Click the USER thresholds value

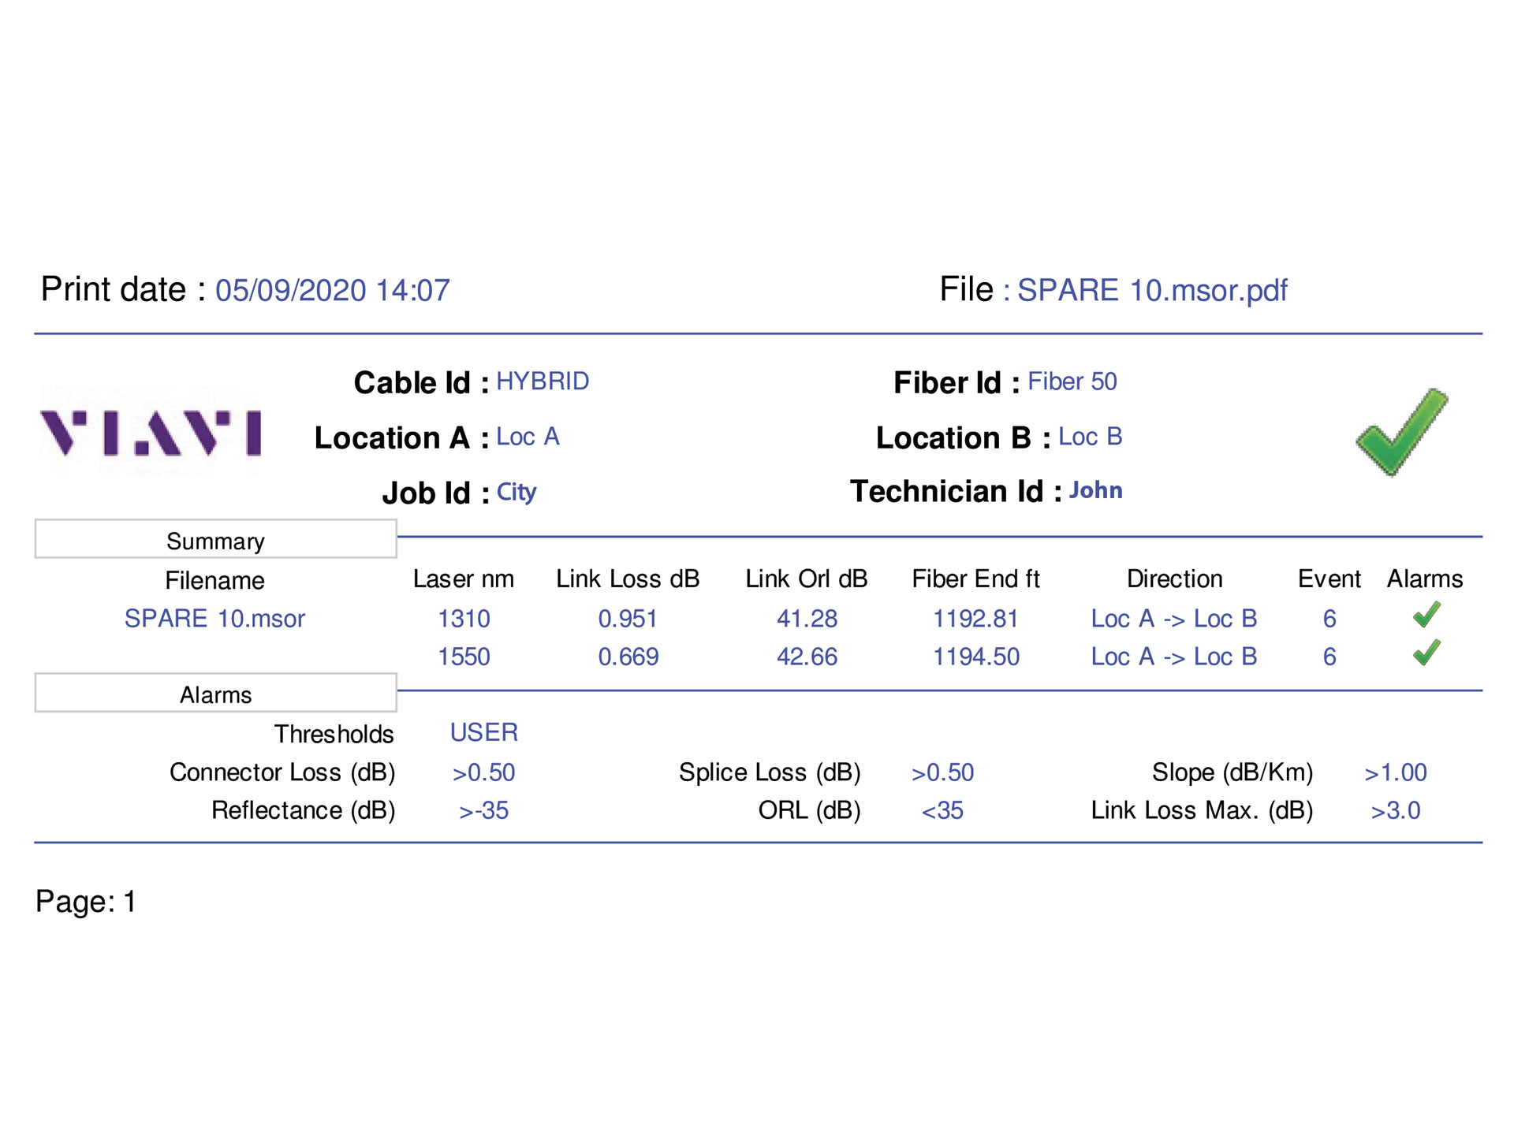pos(483,732)
